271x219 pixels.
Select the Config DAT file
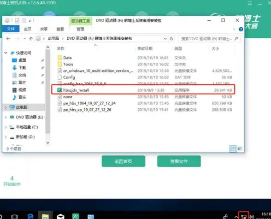point(69,77)
